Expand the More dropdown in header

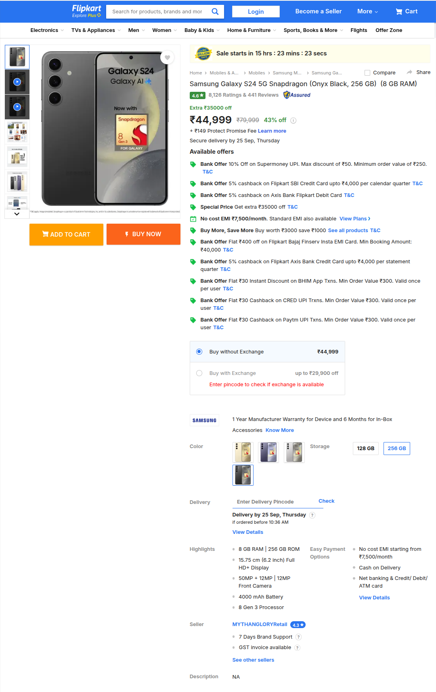[x=367, y=11]
